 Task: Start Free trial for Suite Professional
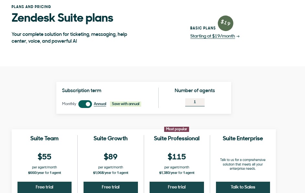coord(177,187)
